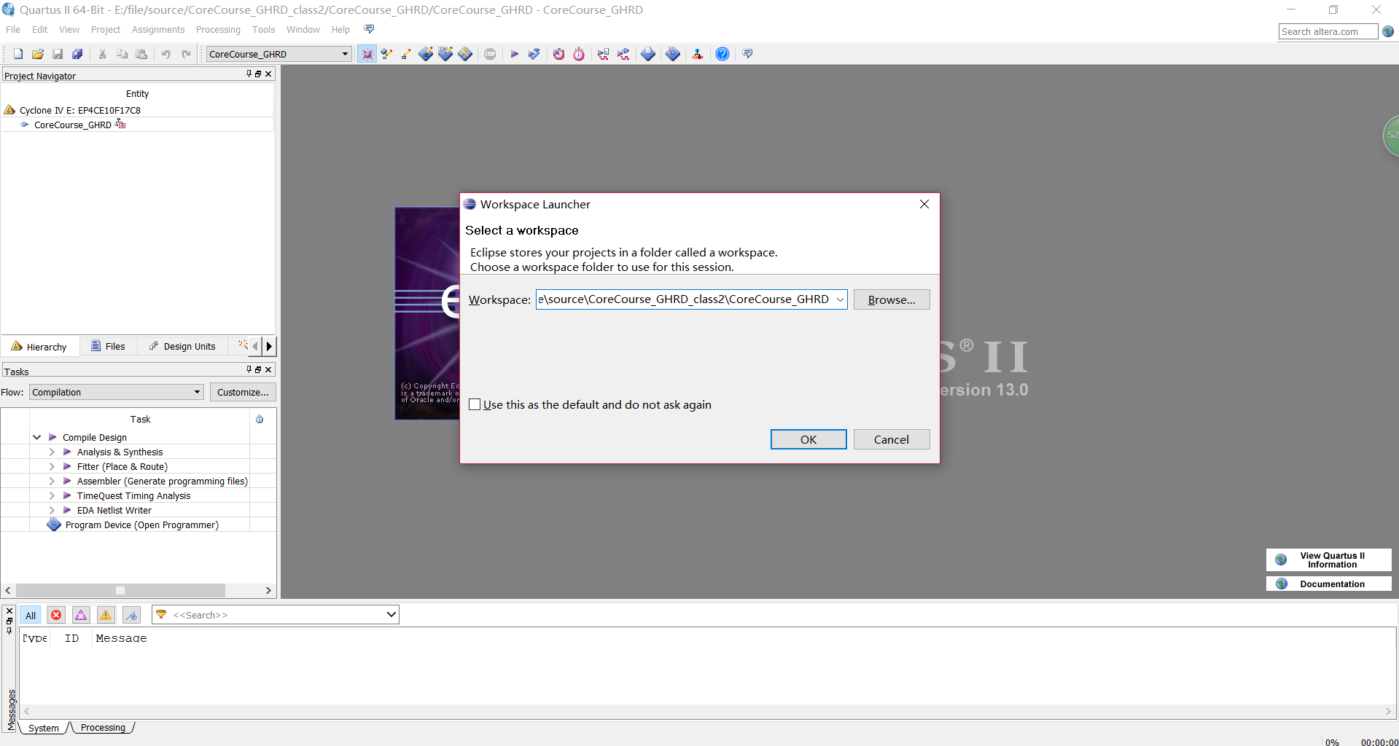The width and height of the screenshot is (1399, 746).
Task: Show only error messages with red X filter
Action: pyautogui.click(x=56, y=615)
